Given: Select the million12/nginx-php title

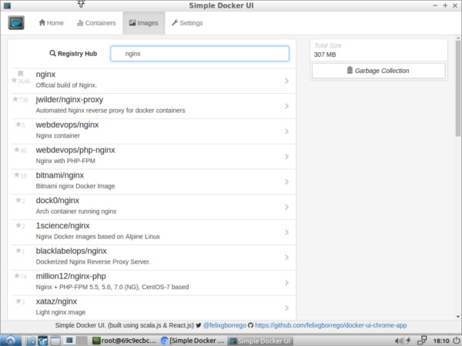Looking at the screenshot, I should (71, 276).
